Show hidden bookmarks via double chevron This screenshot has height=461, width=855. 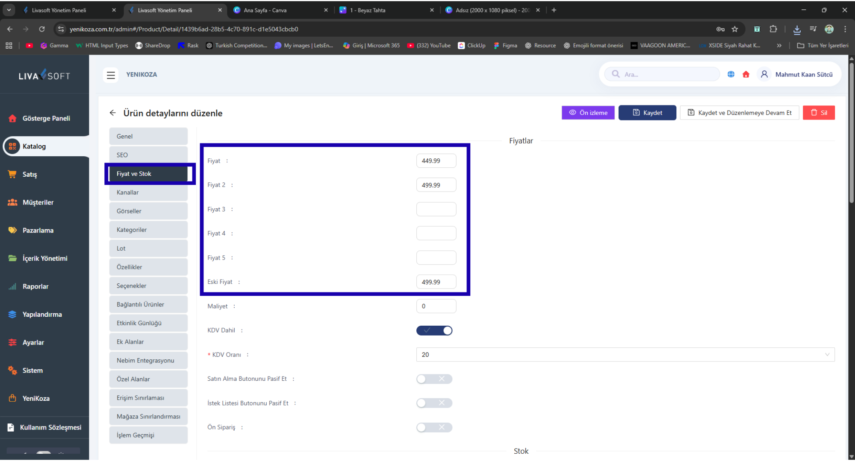pyautogui.click(x=779, y=45)
